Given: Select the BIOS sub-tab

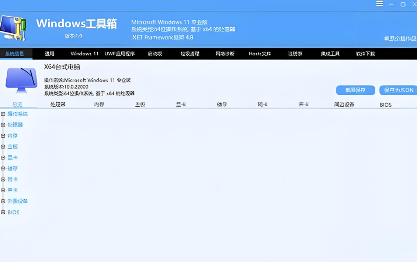Looking at the screenshot, I should tap(385, 104).
